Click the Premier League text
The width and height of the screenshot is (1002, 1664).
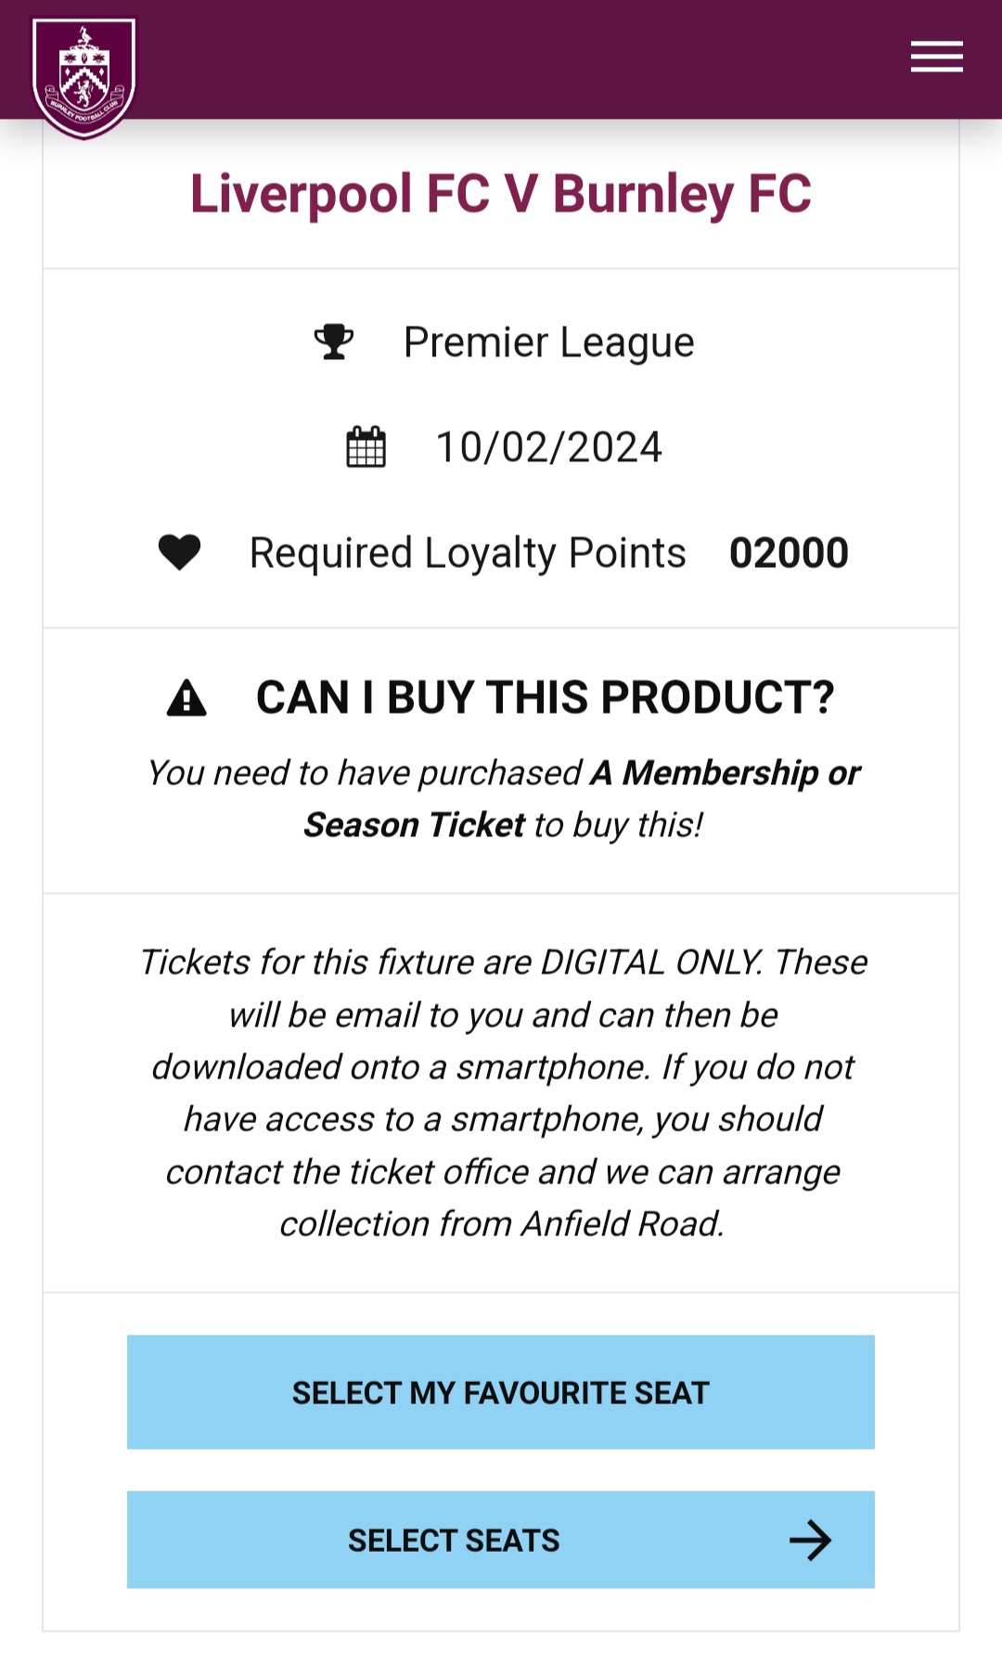click(548, 342)
